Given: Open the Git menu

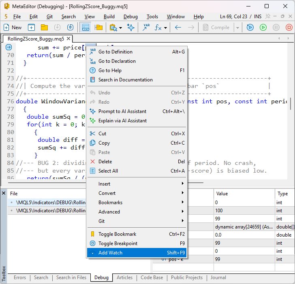Looking at the screenshot, I should pyautogui.click(x=49, y=17).
